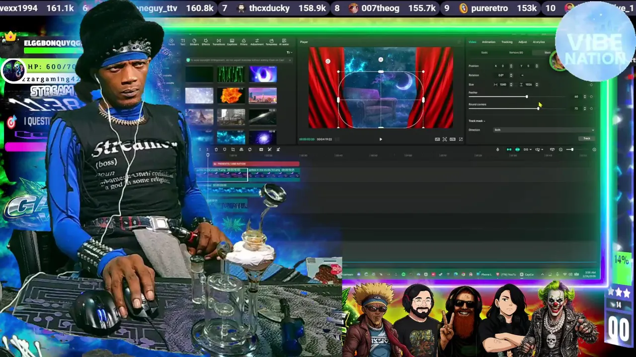Click the microphone record icon above timeline

497,149
